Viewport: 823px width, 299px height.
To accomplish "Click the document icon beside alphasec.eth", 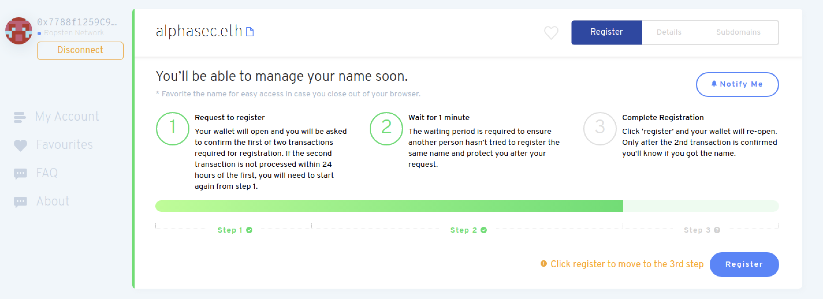I will tap(250, 31).
